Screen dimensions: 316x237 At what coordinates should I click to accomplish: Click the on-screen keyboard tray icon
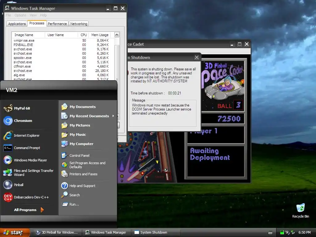point(270,233)
